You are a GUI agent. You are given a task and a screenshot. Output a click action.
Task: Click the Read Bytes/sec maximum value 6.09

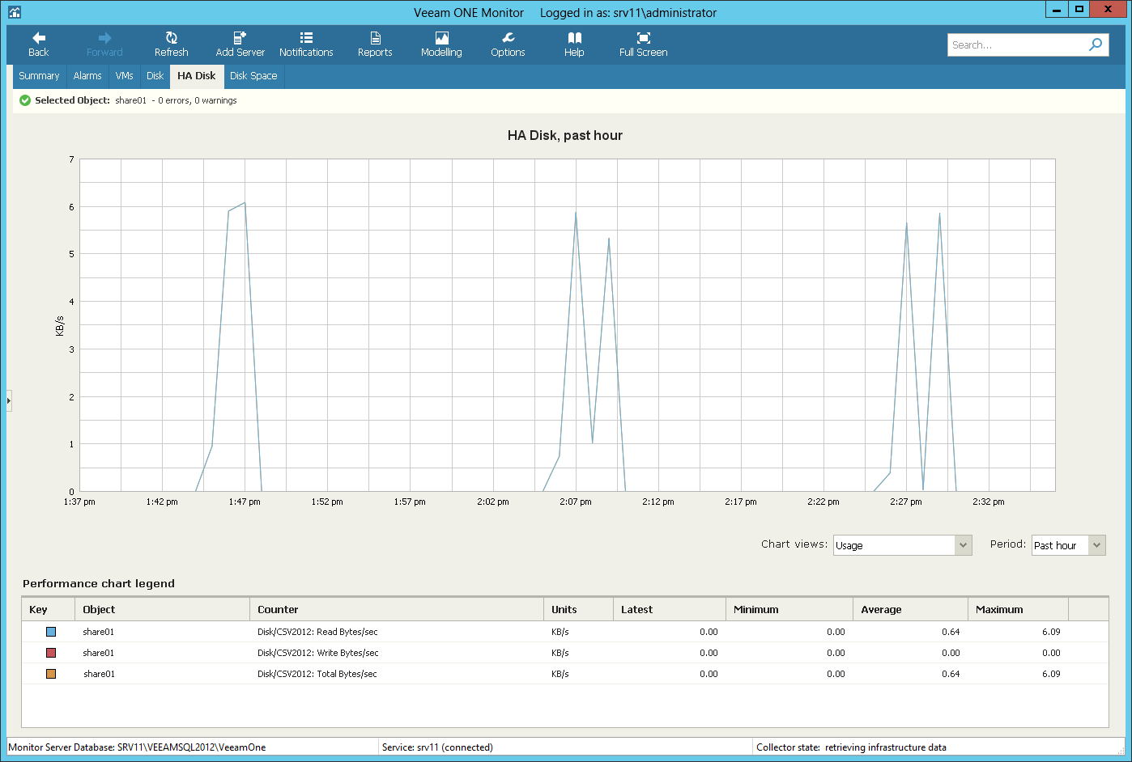click(1051, 632)
